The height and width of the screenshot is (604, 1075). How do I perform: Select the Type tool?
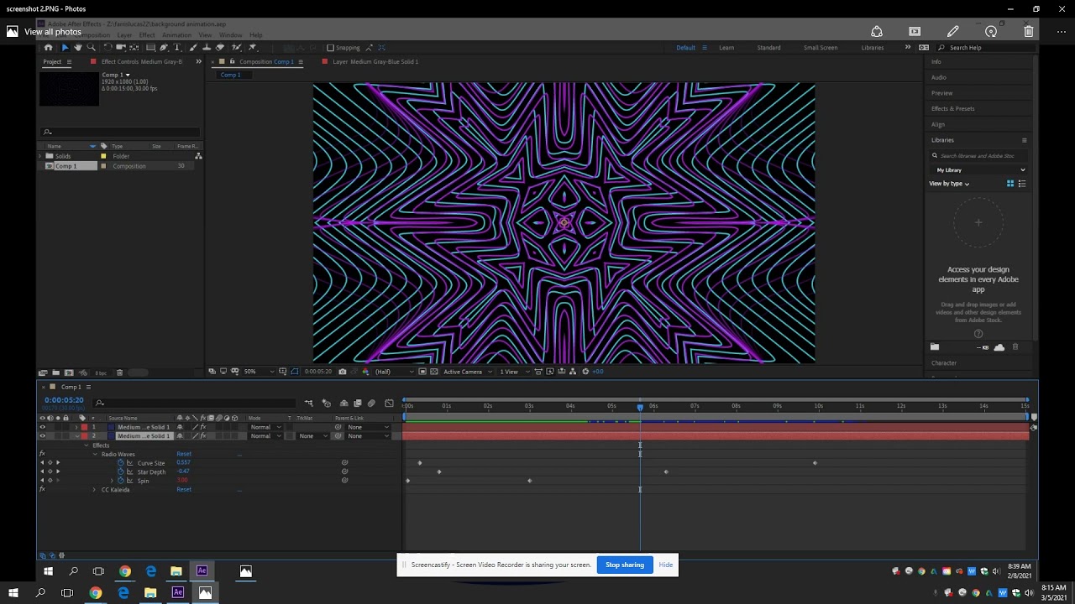(177, 48)
